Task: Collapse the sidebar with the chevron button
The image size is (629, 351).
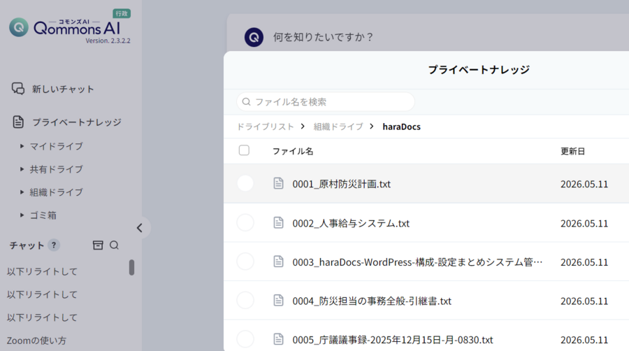Action: 140,228
